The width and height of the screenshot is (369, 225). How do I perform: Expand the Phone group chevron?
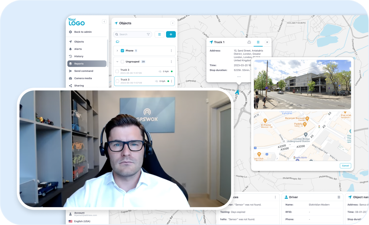117,51
